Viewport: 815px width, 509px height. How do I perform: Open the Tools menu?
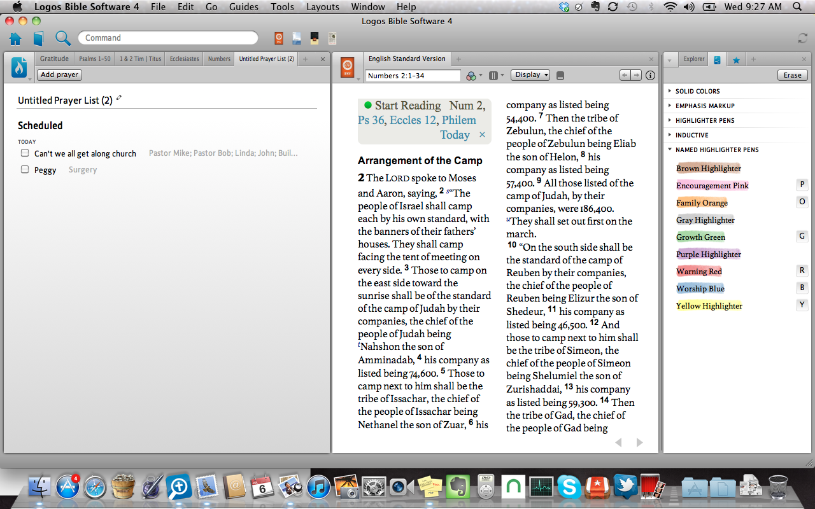[x=282, y=7]
